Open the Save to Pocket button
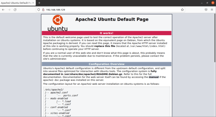Screen dimensions: 216x117 pos(206,10)
